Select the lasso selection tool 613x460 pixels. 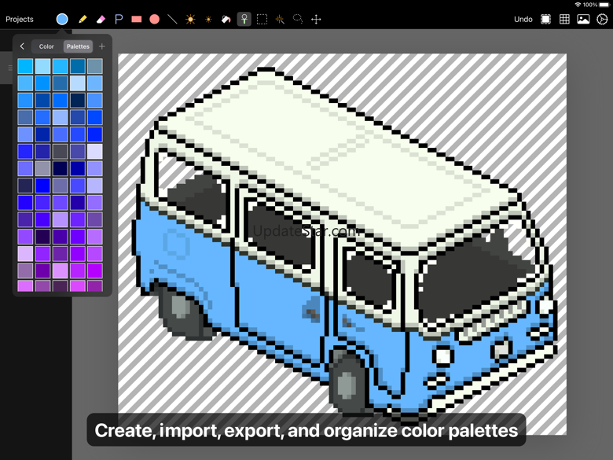(x=298, y=19)
